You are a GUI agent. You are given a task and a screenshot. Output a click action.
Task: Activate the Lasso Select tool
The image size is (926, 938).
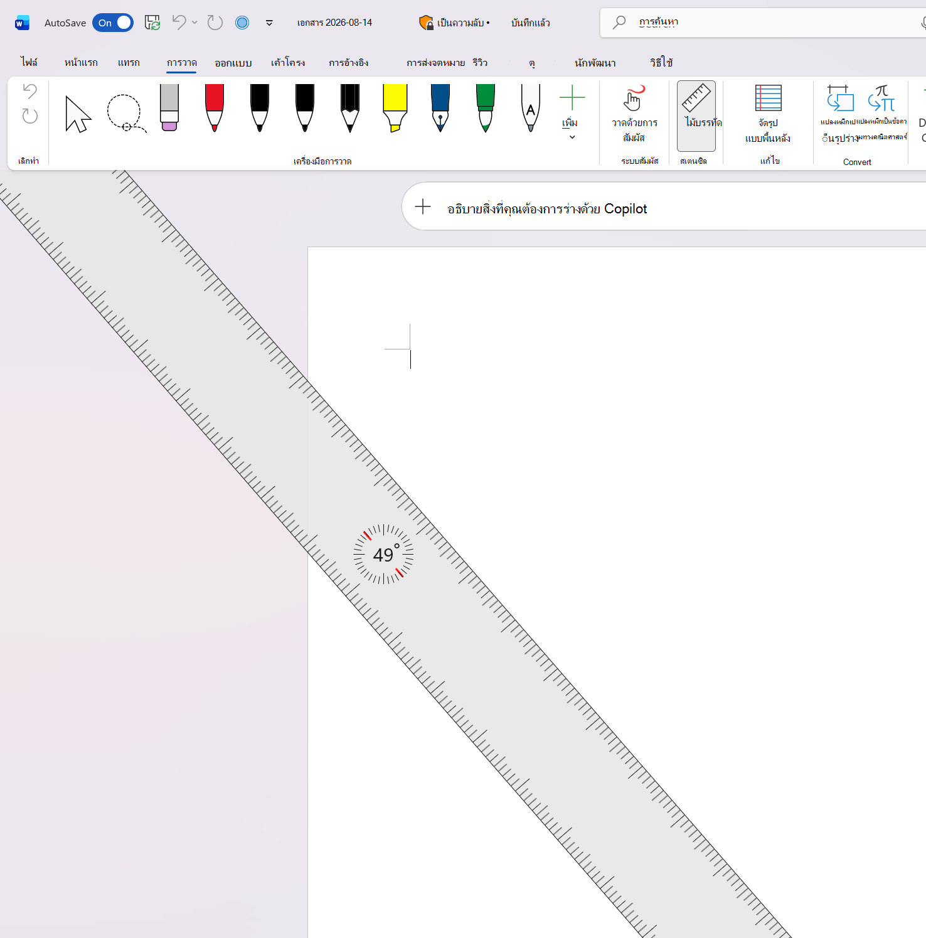point(126,114)
